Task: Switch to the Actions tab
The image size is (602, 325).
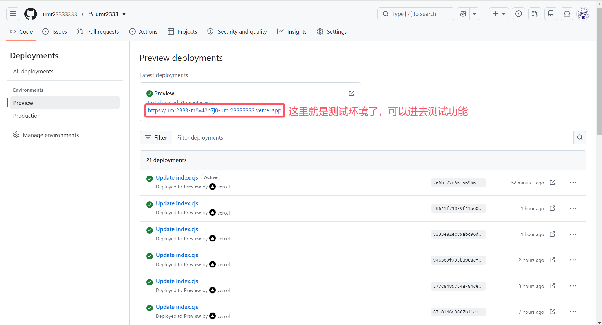Action: click(x=143, y=31)
